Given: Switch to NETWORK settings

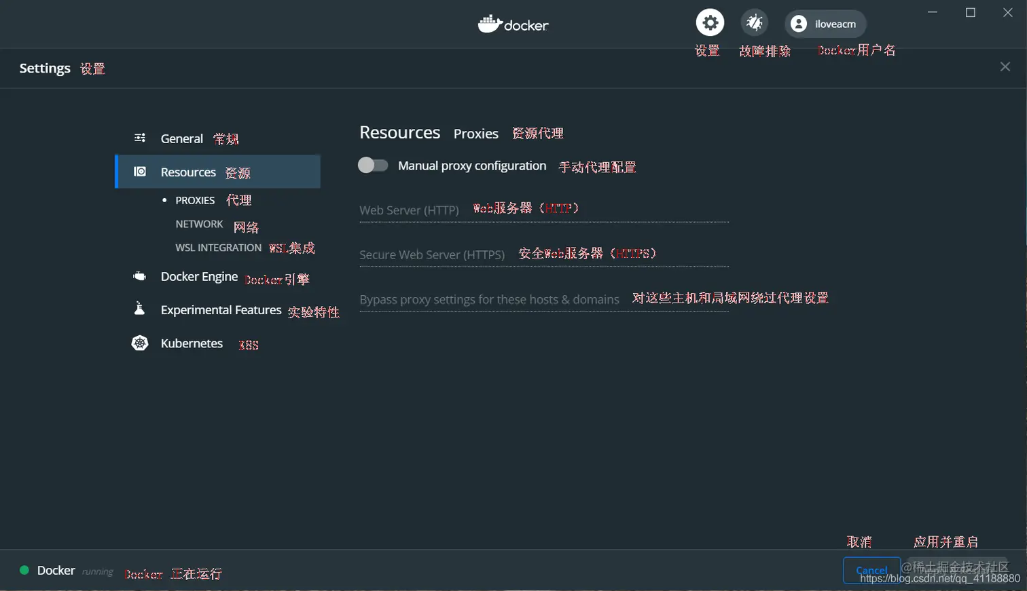Looking at the screenshot, I should (199, 223).
